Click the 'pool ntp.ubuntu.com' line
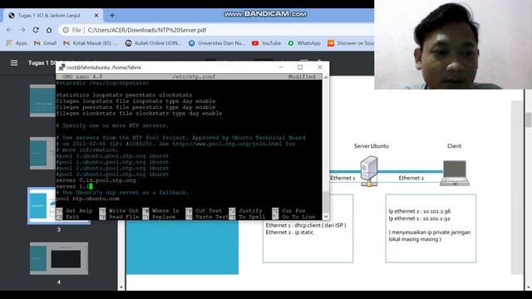532x299 pixels. [x=87, y=199]
